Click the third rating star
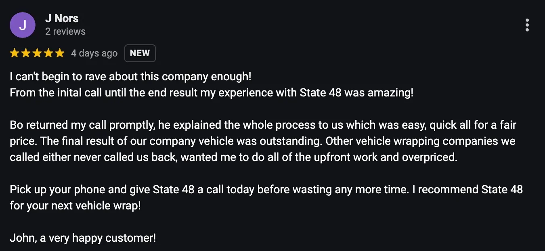This screenshot has width=545, height=251. 37,53
